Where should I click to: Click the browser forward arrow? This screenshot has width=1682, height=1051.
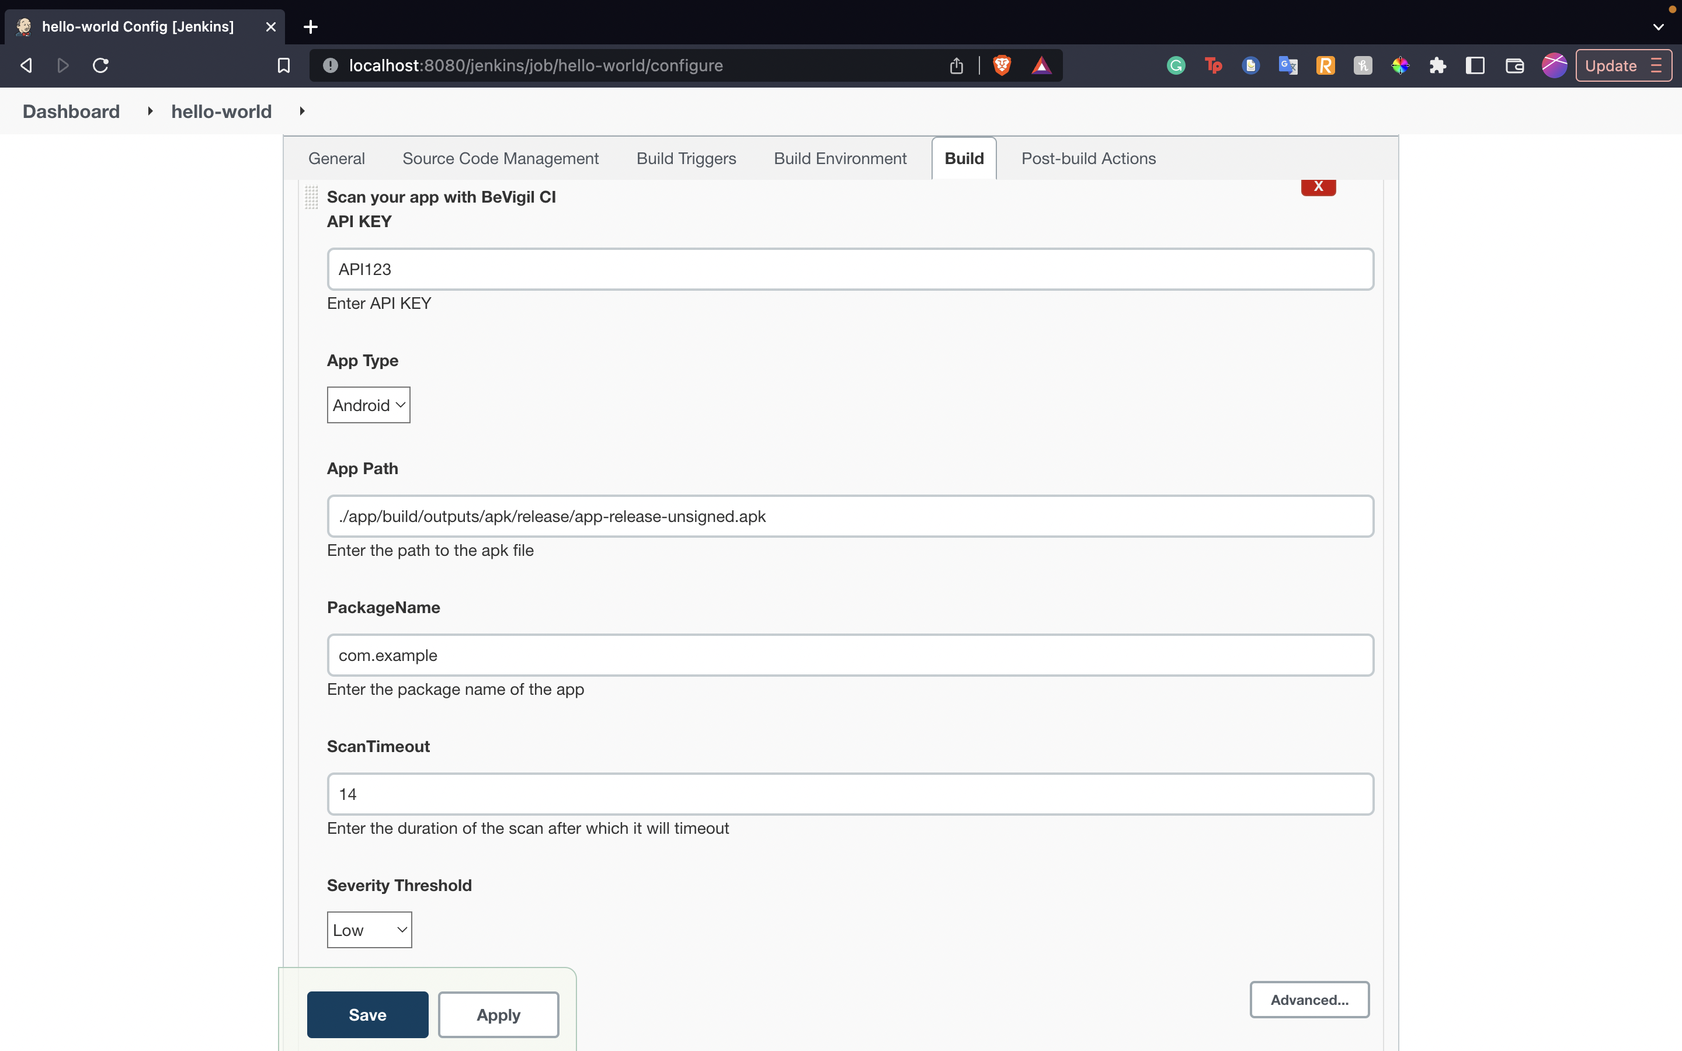(63, 65)
